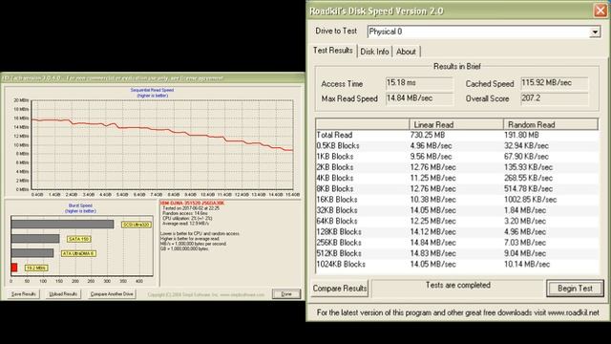Select the 1KB Blocks row label

pyautogui.click(x=335, y=157)
